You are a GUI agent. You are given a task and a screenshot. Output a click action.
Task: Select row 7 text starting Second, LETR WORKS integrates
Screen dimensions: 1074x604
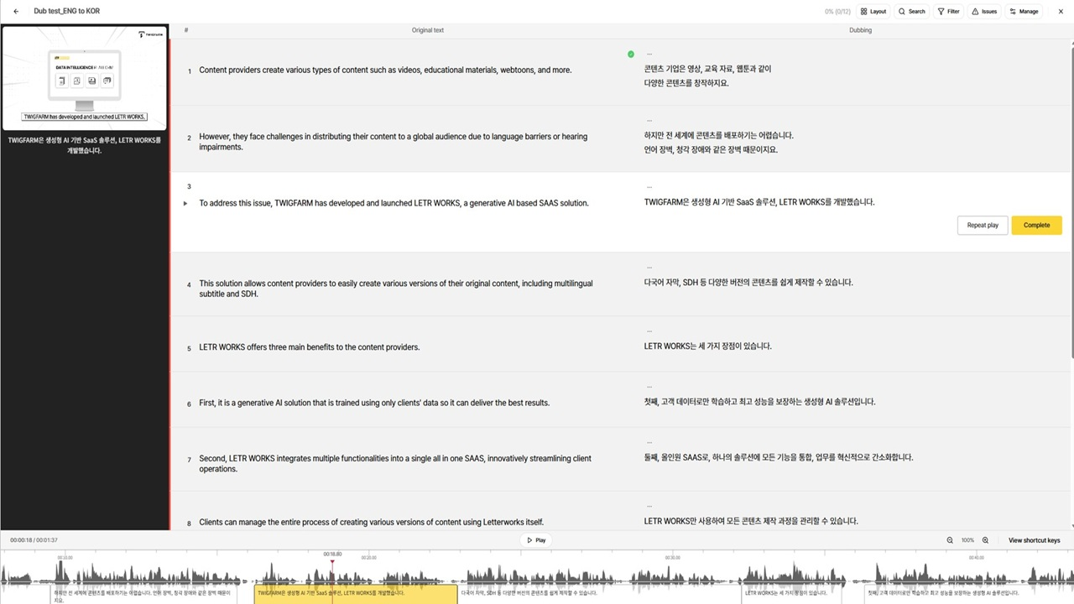395,464
